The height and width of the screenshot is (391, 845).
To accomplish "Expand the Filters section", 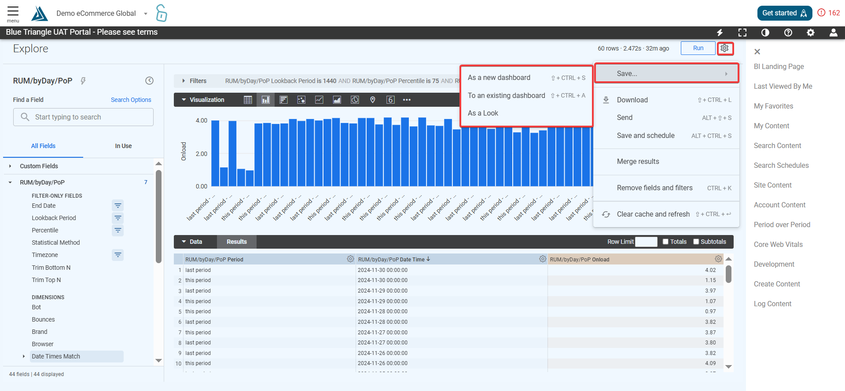I will tap(194, 81).
